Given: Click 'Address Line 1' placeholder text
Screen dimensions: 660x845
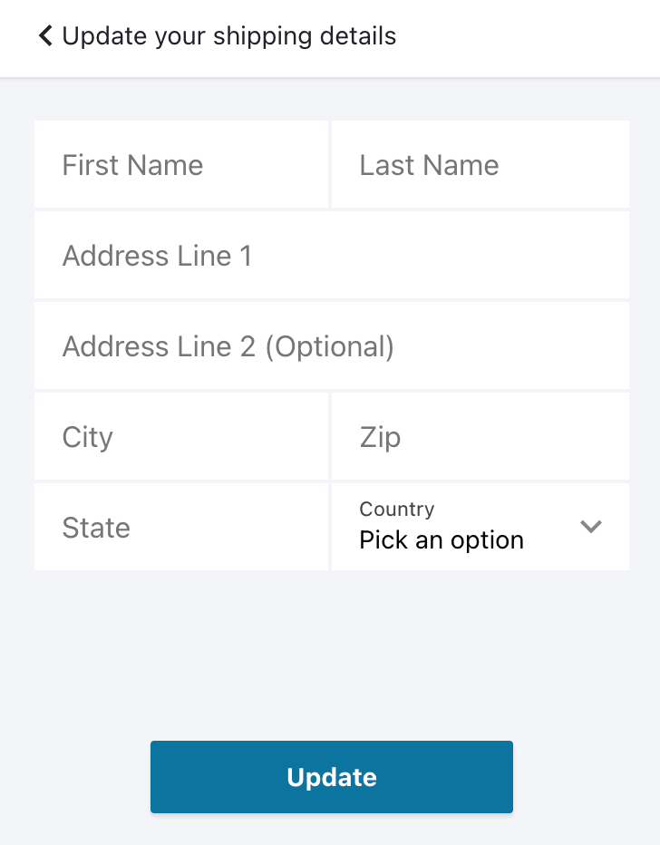Looking at the screenshot, I should 157,256.
